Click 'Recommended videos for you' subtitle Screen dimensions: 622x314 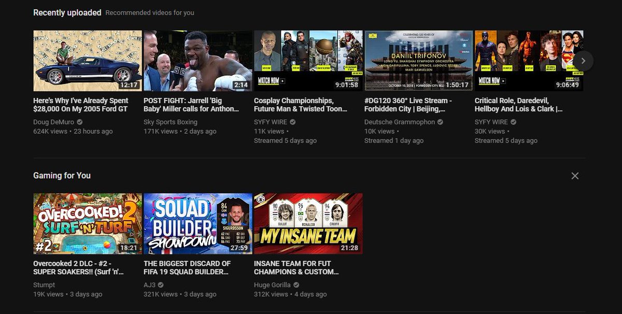pyautogui.click(x=150, y=13)
